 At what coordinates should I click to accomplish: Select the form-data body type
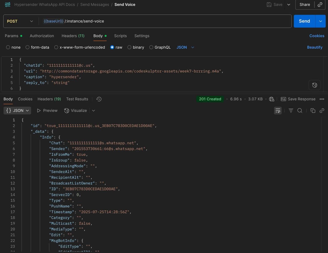coord(27,47)
